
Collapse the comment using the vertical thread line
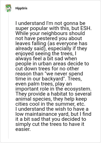coord(8,76)
